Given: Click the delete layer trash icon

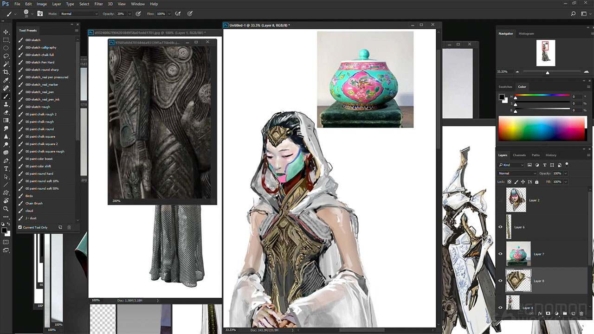Looking at the screenshot, I should pyautogui.click(x=581, y=314).
